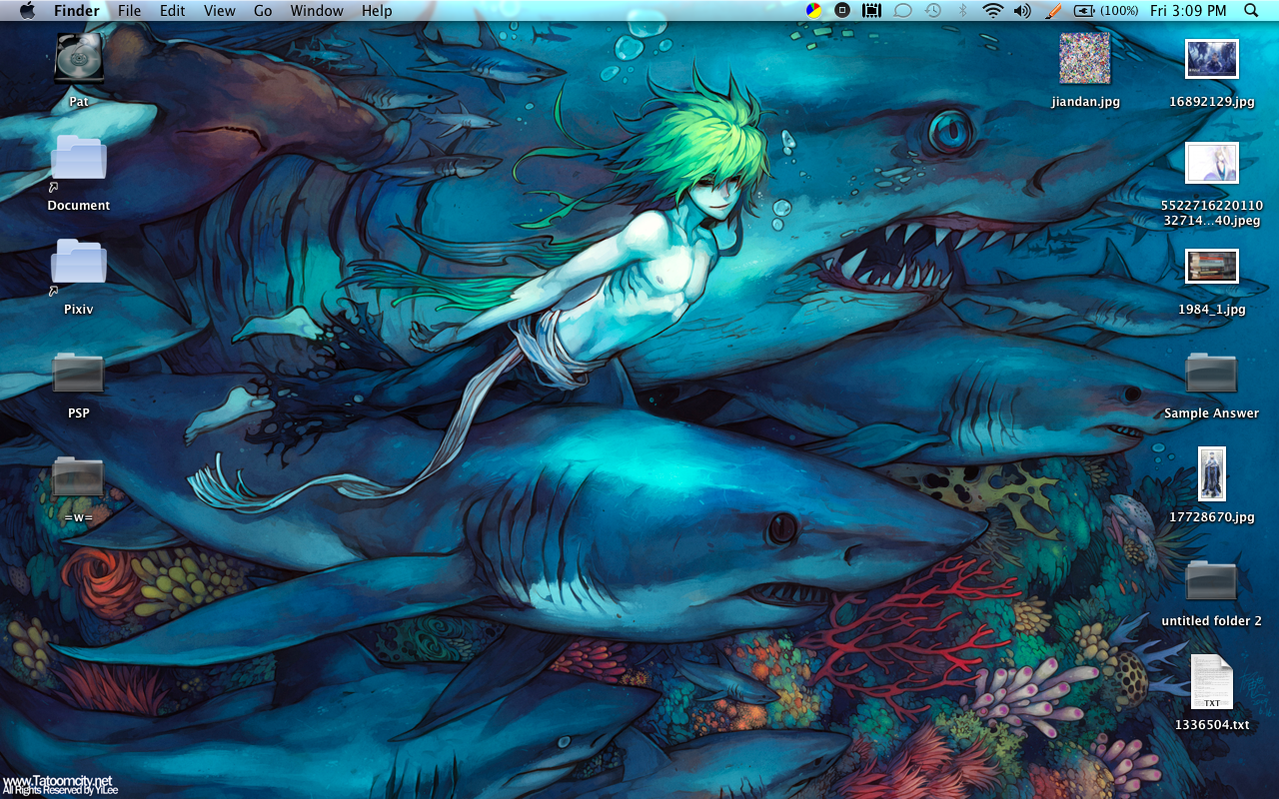This screenshot has height=799, width=1279.
Task: Click the 1984_1.jpg name label
Action: pyautogui.click(x=1212, y=310)
